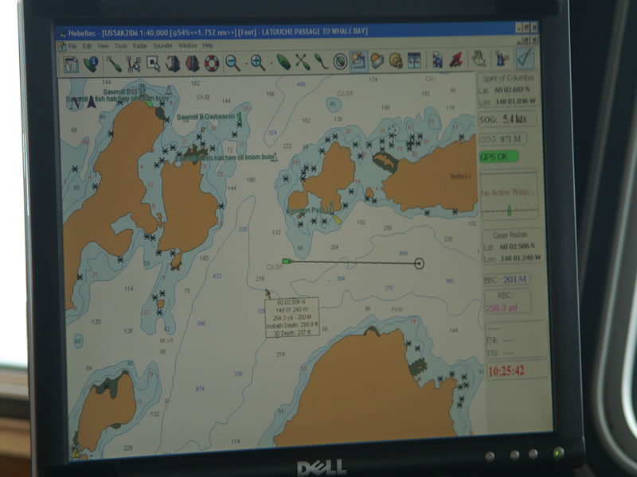This screenshot has height=477, width=637.
Task: Click the Cursor Position heading
Action: pyautogui.click(x=510, y=235)
